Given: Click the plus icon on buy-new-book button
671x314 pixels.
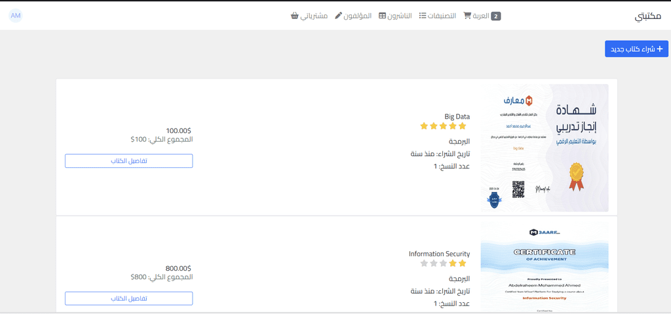Looking at the screenshot, I should (x=659, y=49).
